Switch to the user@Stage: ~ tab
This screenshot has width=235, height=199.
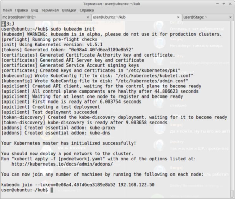(x=208, y=17)
